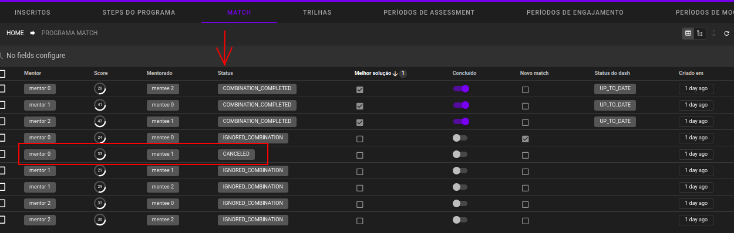The image size is (734, 233).
Task: Click mentor 2 chip beside mentee 0
Action: tap(40, 203)
